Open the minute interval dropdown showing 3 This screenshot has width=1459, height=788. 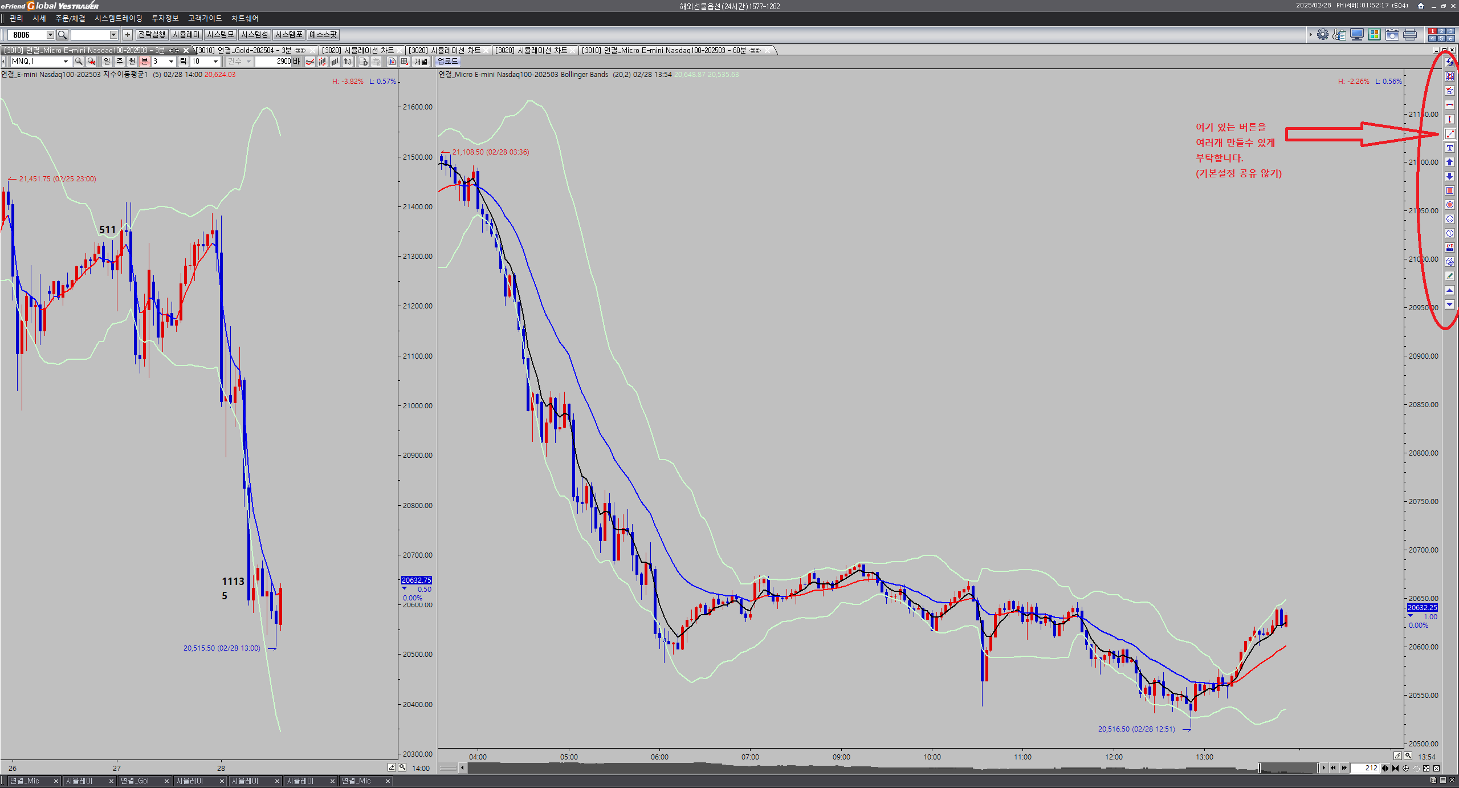[x=171, y=62]
